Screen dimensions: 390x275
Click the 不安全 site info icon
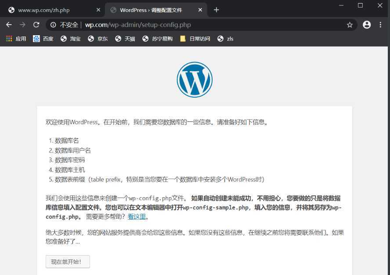53,25
